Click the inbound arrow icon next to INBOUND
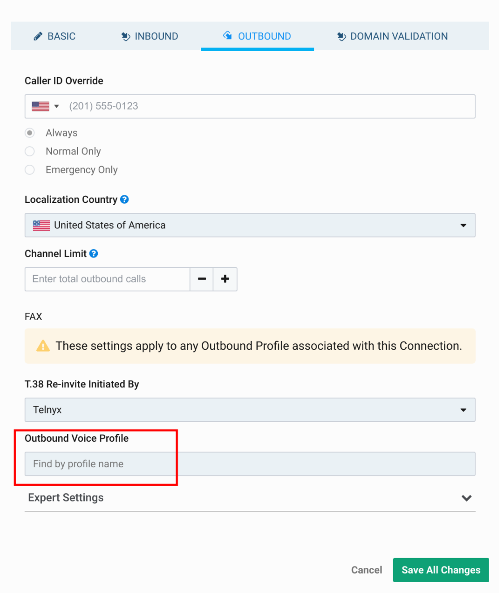 [126, 36]
